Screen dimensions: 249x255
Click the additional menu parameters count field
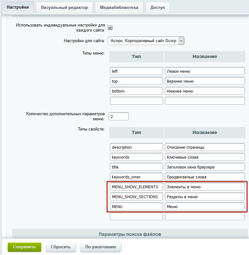click(x=119, y=116)
